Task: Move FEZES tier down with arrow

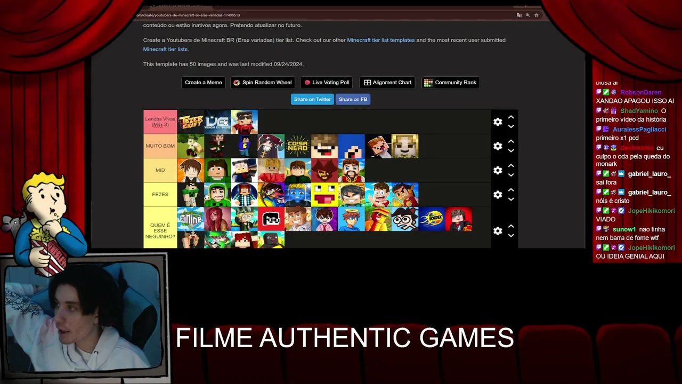Action: point(511,199)
